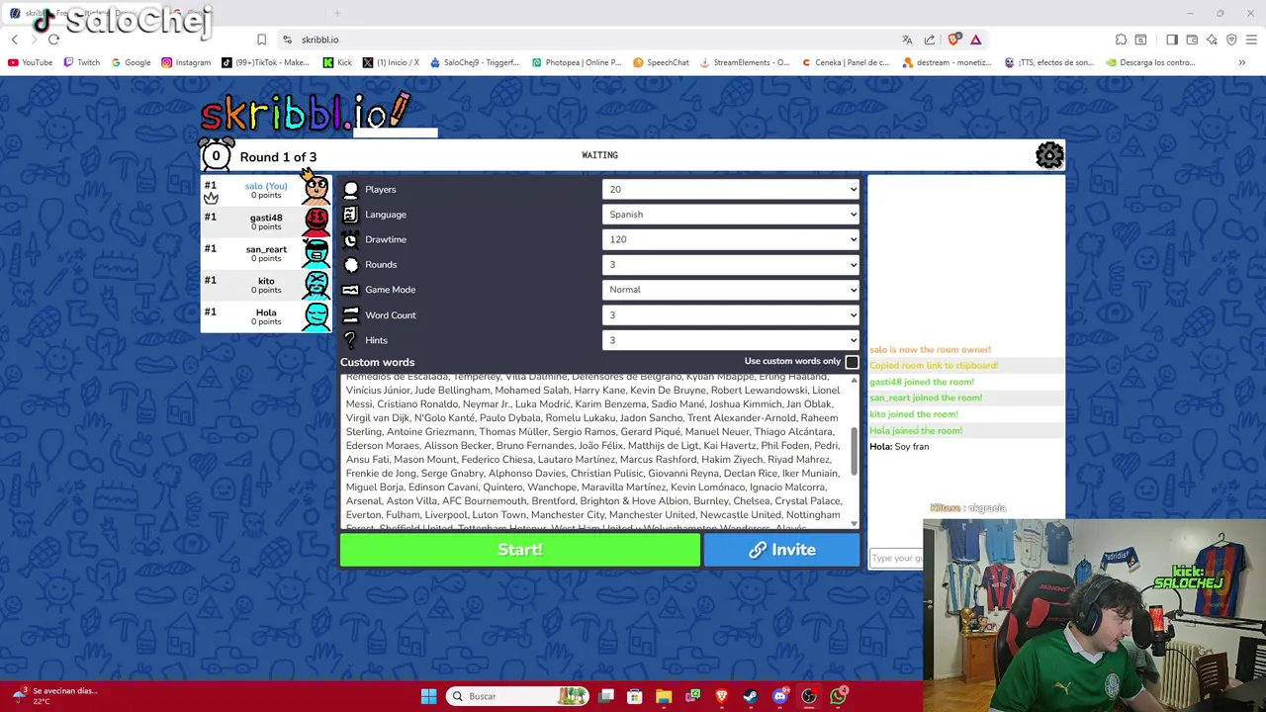This screenshot has width=1266, height=712.
Task: Open the Drawtime dropdown
Action: tap(731, 239)
